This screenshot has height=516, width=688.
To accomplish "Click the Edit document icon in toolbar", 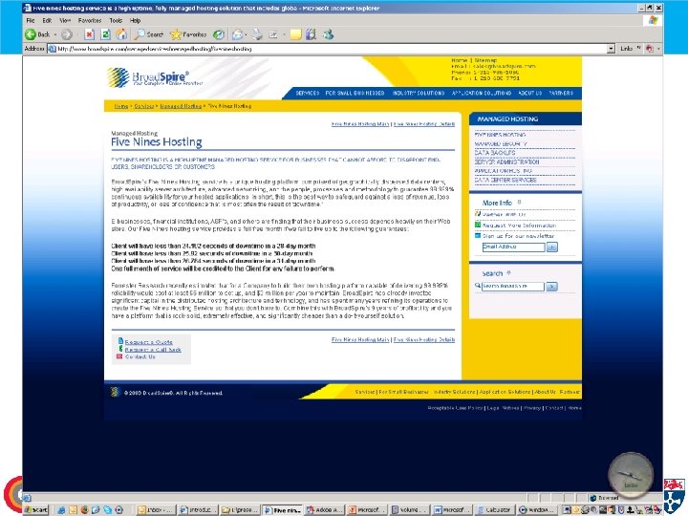I will pos(273,34).
